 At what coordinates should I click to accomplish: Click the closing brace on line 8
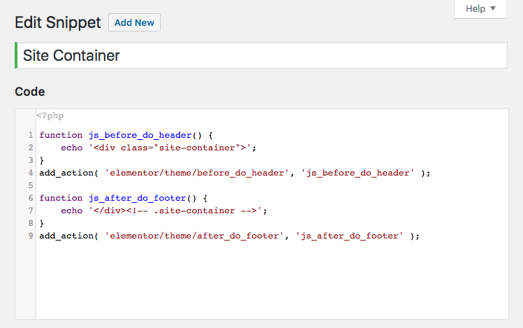42,223
